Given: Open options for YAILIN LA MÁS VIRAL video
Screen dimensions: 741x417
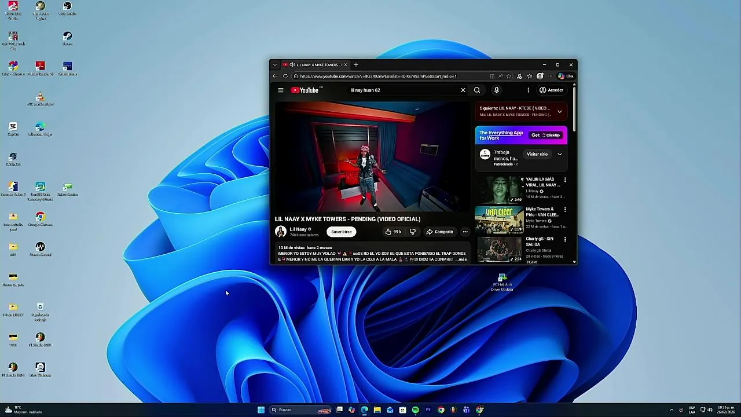Looking at the screenshot, I should (x=565, y=180).
